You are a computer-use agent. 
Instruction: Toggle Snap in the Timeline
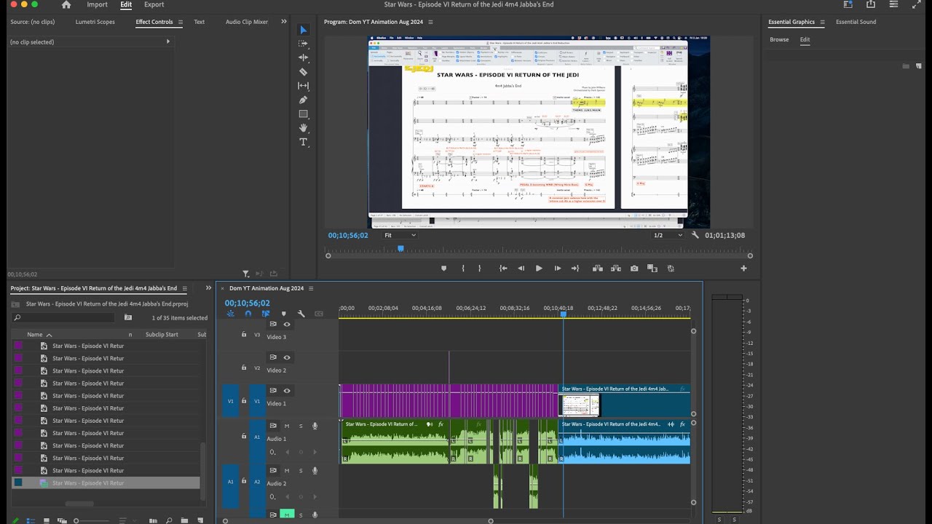coord(248,314)
